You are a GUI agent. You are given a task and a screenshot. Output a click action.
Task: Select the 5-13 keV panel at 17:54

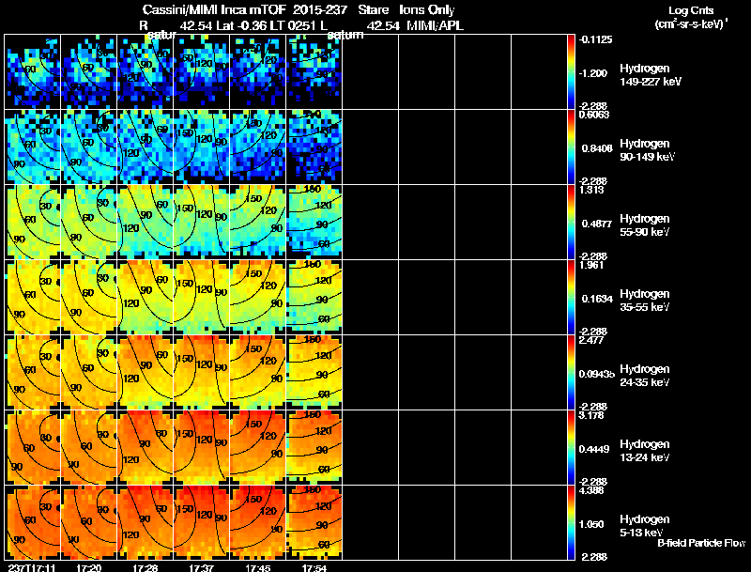(x=314, y=523)
